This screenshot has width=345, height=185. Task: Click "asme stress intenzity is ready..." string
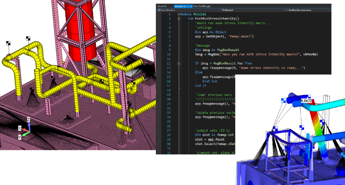click(x=271, y=68)
